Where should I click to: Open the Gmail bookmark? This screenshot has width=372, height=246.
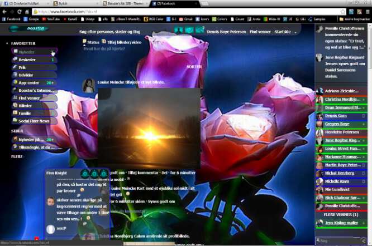pos(185,19)
